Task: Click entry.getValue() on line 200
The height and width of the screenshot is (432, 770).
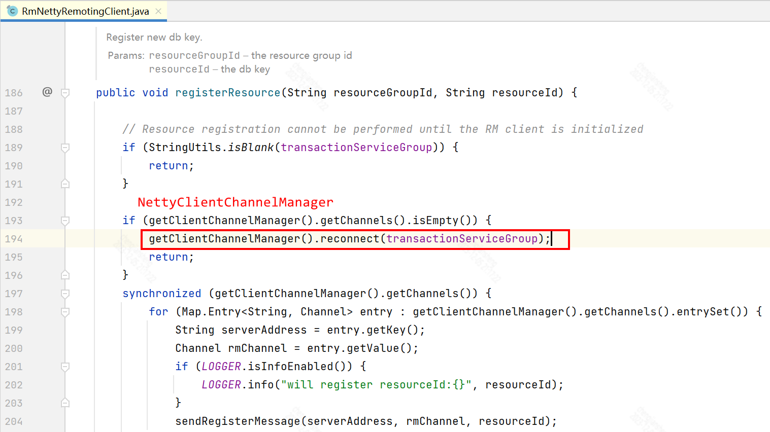Action: click(x=360, y=348)
